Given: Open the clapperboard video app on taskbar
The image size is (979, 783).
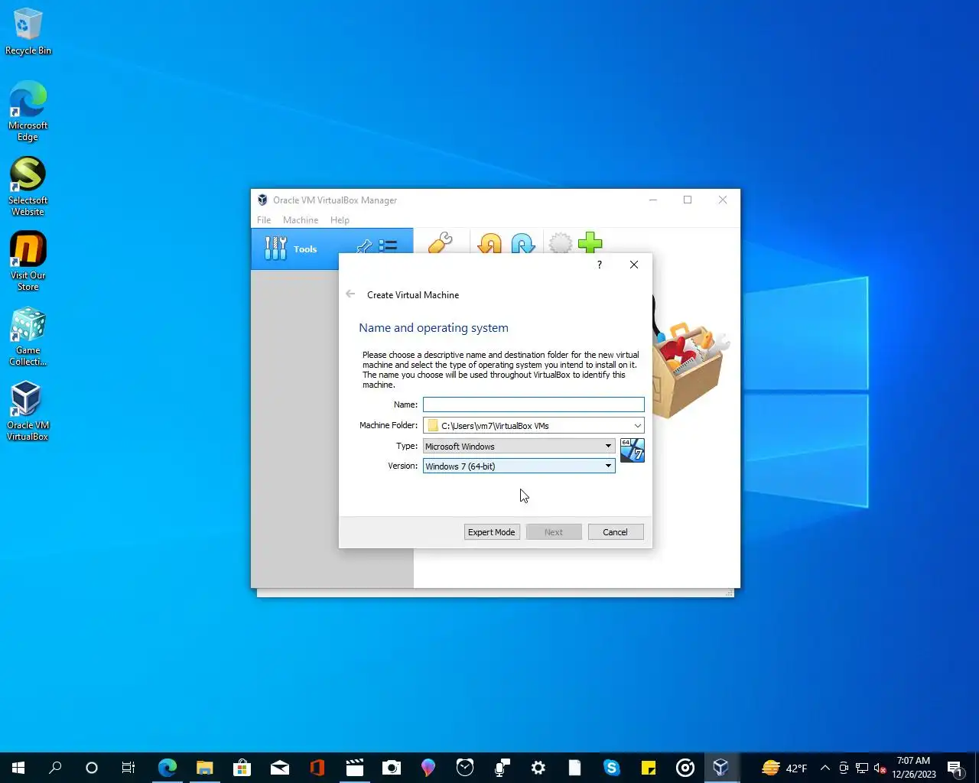Looking at the screenshot, I should [354, 768].
